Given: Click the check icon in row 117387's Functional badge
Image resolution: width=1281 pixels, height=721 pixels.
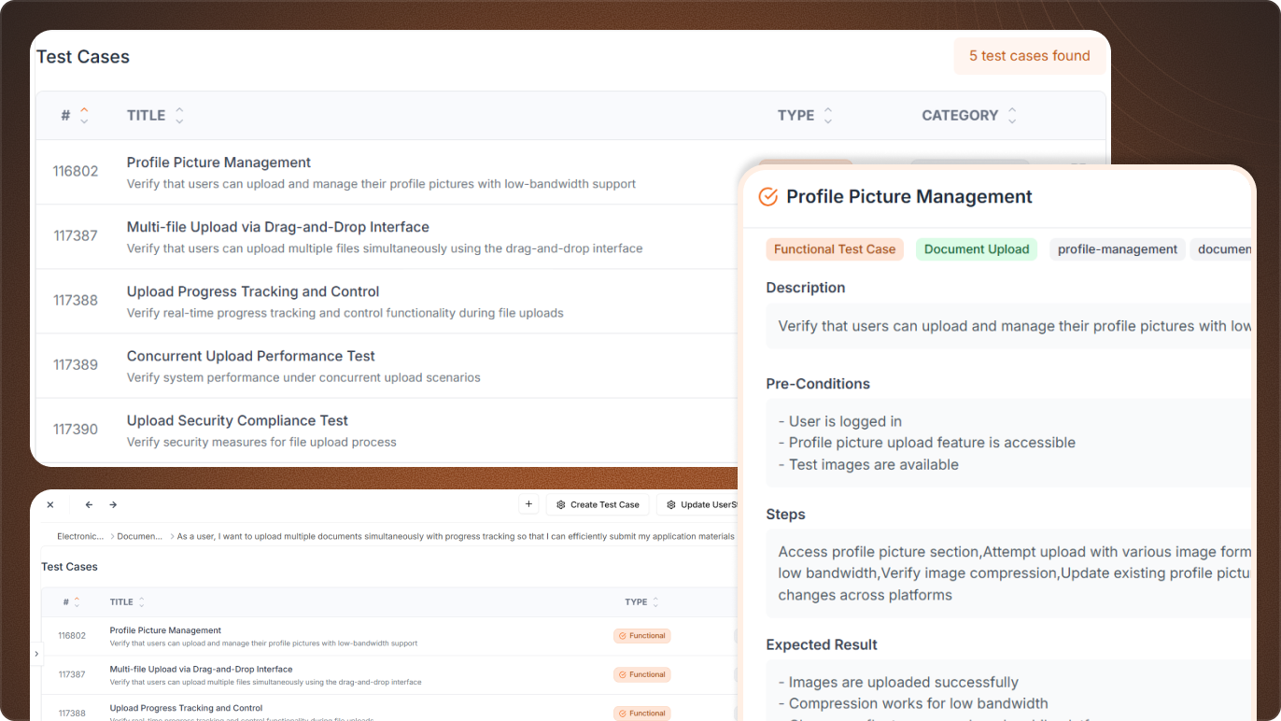Looking at the screenshot, I should coord(623,674).
